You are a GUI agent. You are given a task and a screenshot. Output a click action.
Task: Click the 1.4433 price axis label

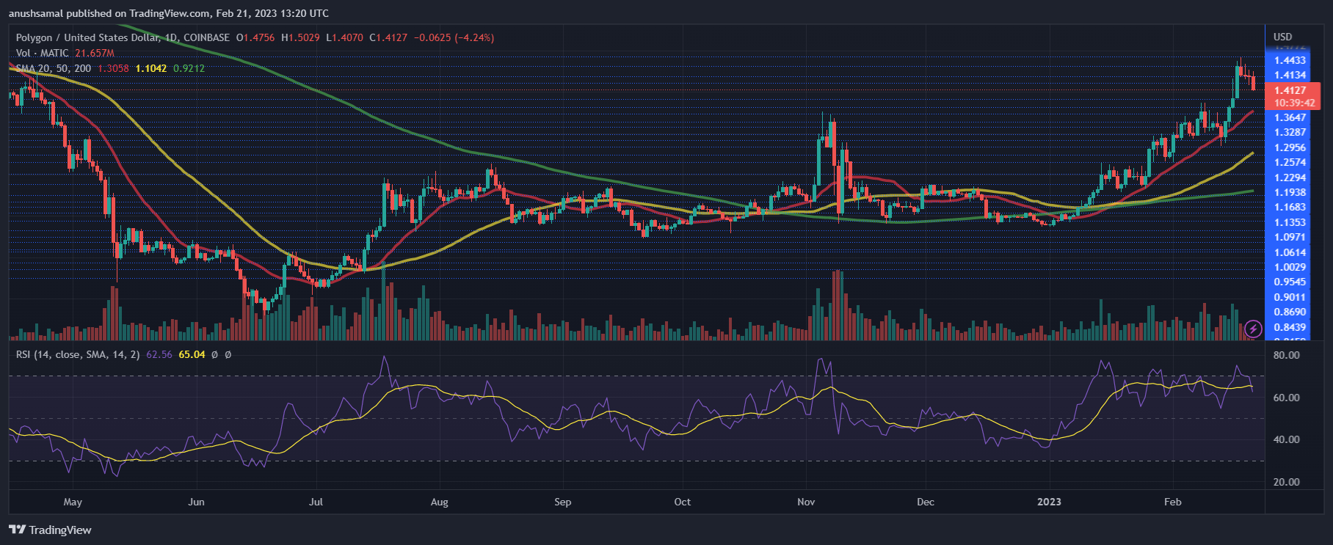[1290, 61]
